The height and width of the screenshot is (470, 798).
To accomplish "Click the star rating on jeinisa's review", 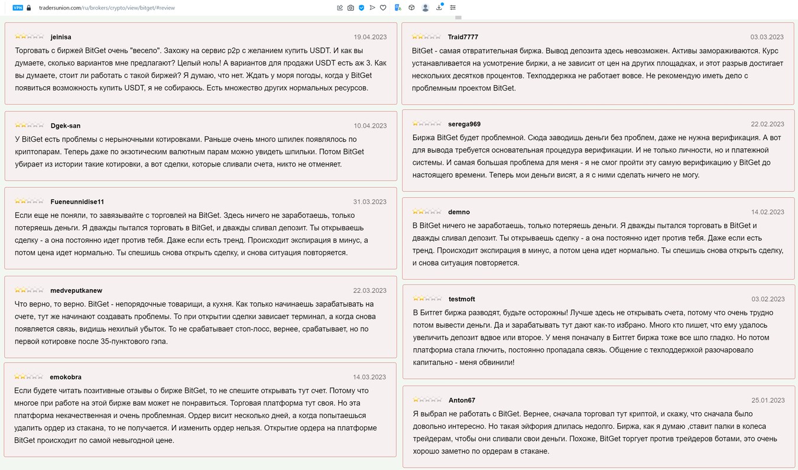I will click(x=29, y=37).
